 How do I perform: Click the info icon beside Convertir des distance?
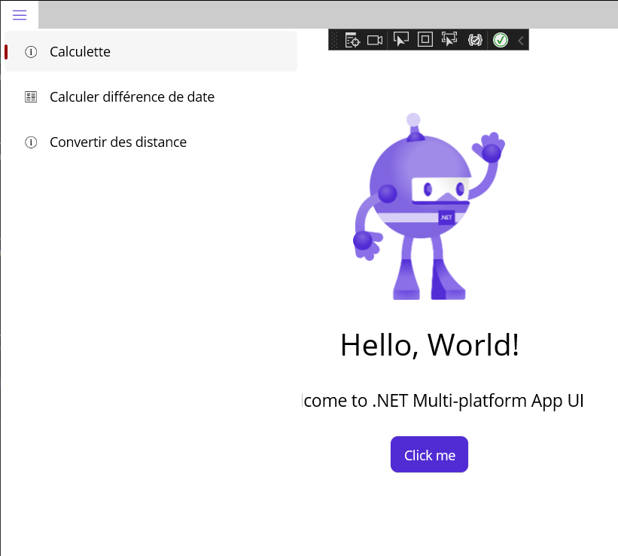(31, 142)
